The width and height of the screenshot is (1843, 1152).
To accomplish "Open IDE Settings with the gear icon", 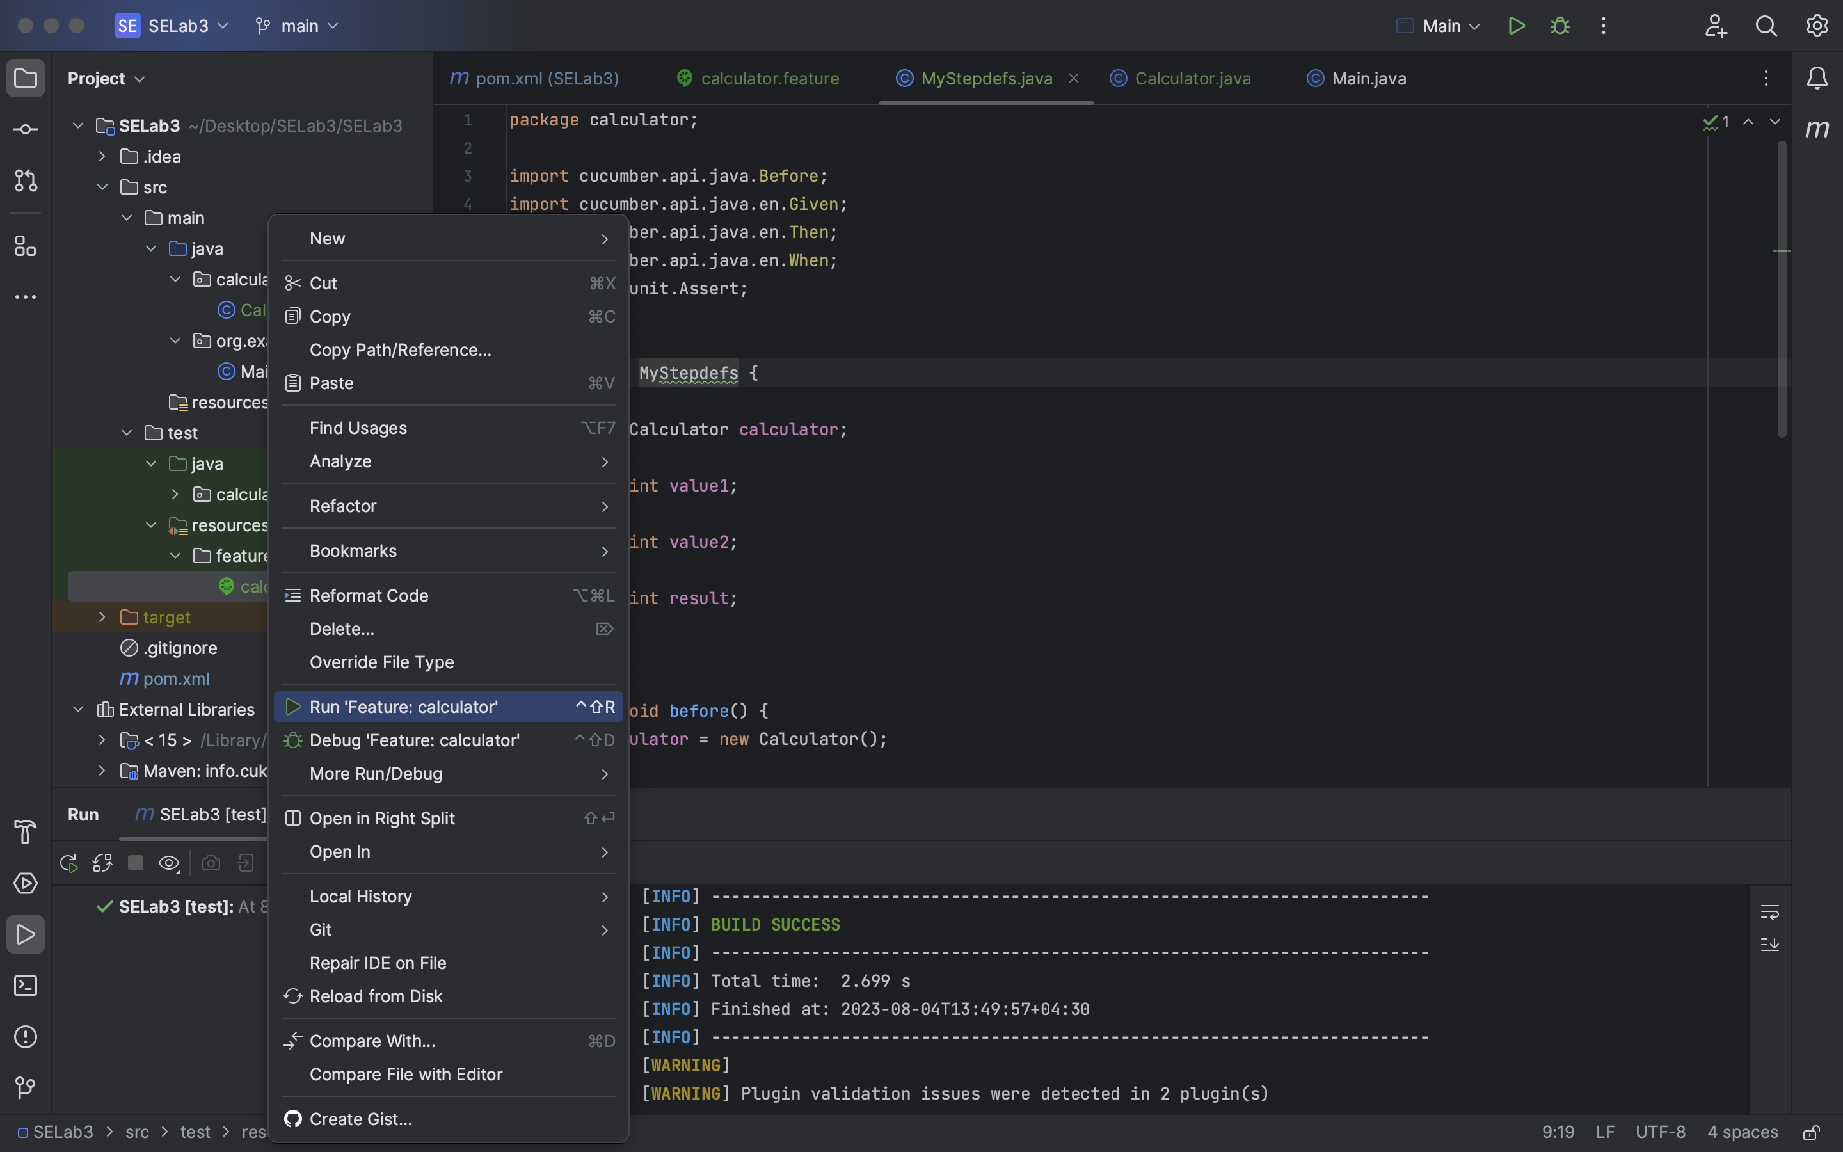I will pos(1817,25).
